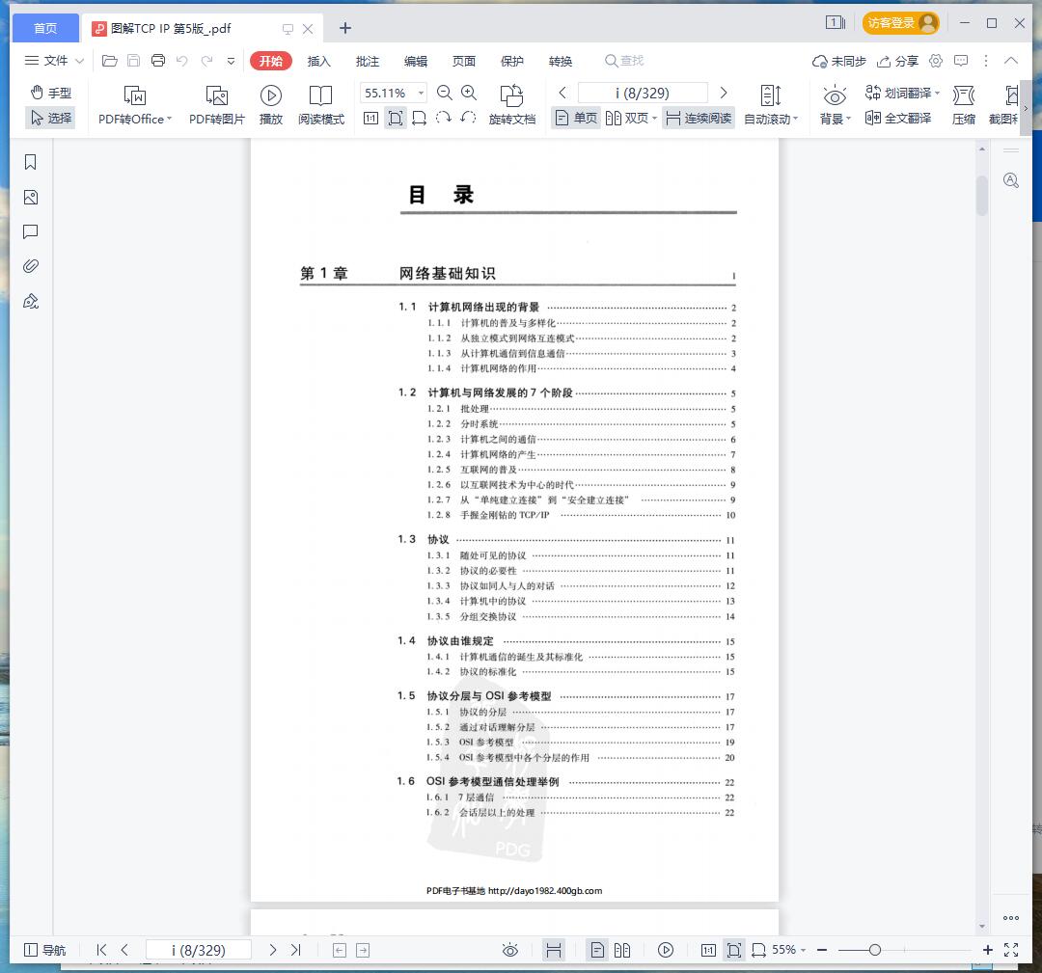Open the 导航 navigation panel button
This screenshot has height=973, width=1042.
click(44, 950)
